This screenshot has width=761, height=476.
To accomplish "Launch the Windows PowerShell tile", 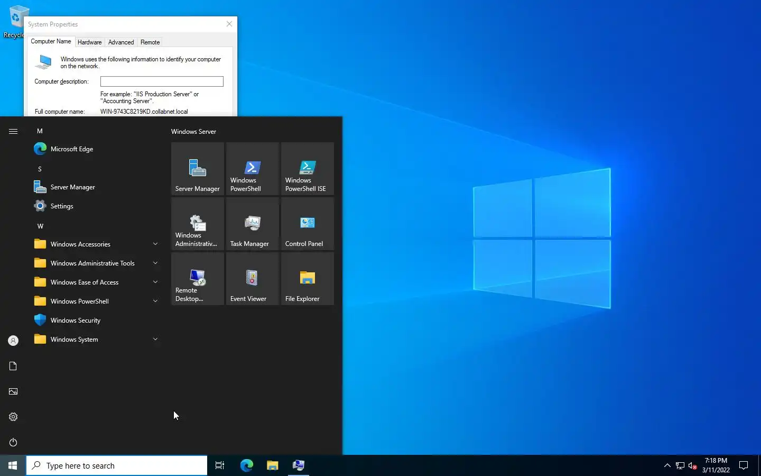I will (x=253, y=169).
